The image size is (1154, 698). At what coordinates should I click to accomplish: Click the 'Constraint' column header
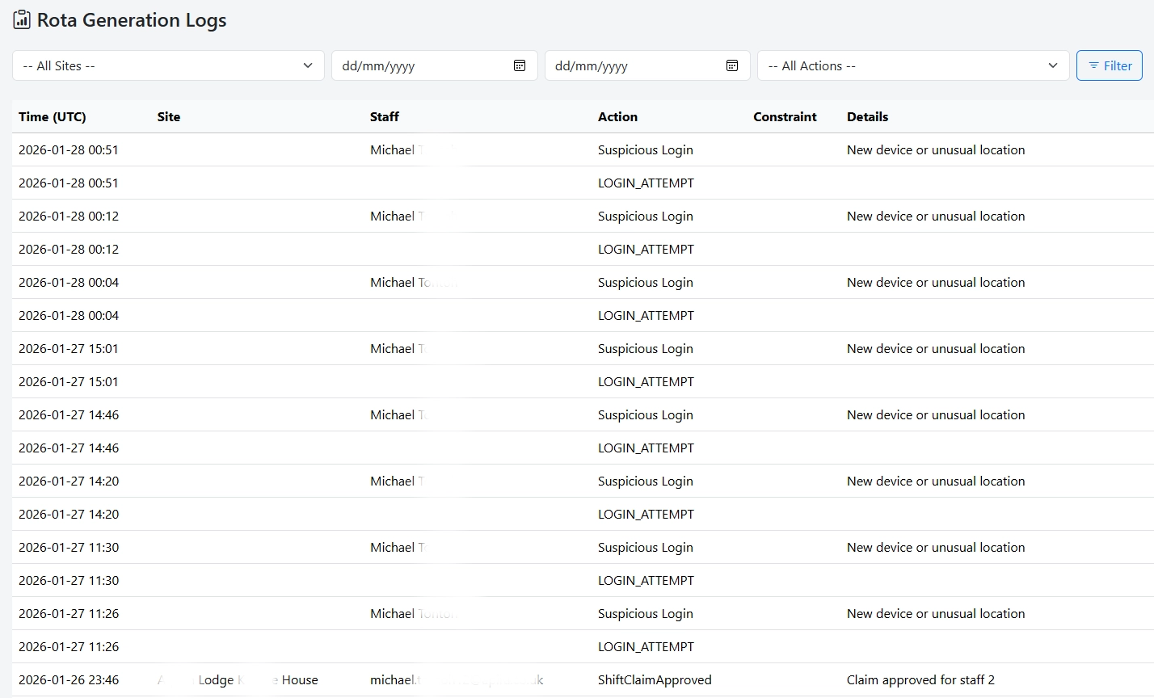click(x=785, y=116)
